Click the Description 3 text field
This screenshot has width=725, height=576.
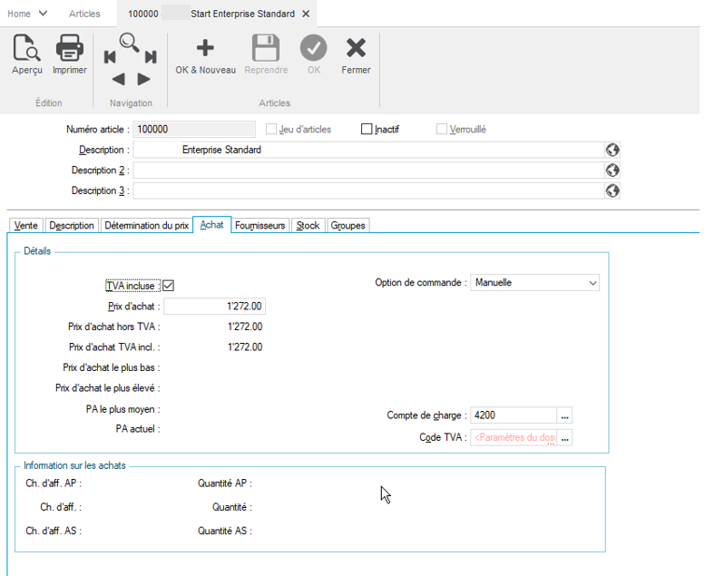[x=369, y=190]
